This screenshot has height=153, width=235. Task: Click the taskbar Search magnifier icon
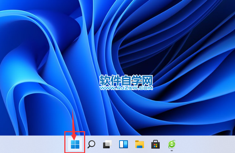click(x=91, y=144)
